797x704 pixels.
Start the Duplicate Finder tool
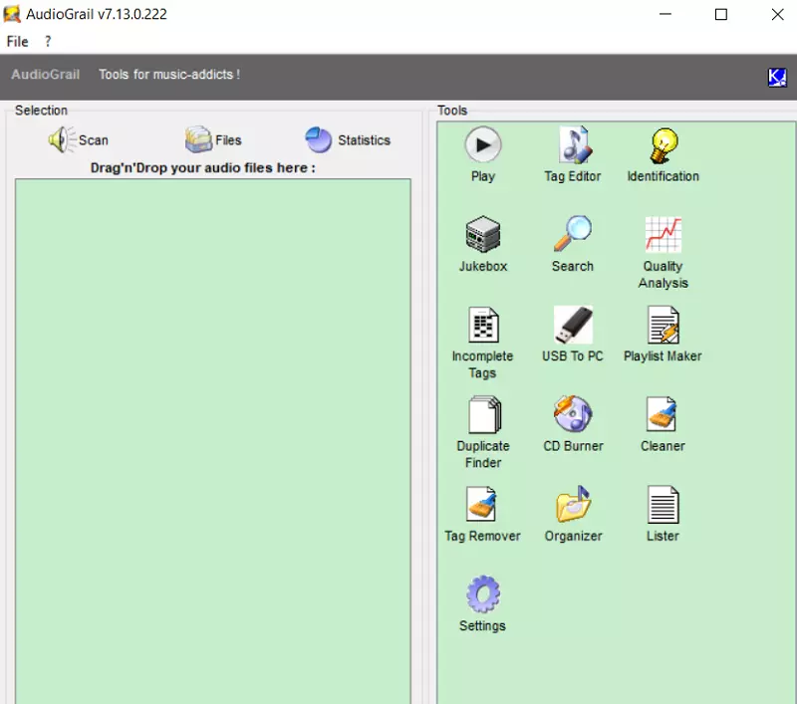483,415
